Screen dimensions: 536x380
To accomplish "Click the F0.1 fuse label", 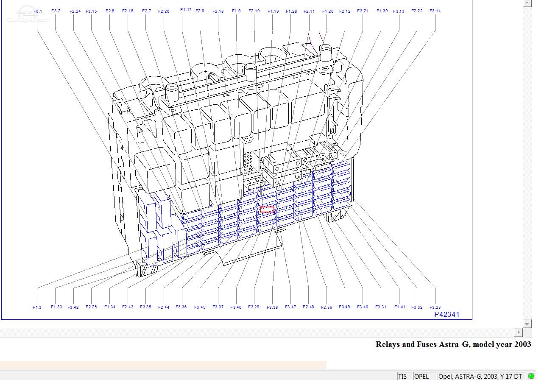I will (x=37, y=11).
